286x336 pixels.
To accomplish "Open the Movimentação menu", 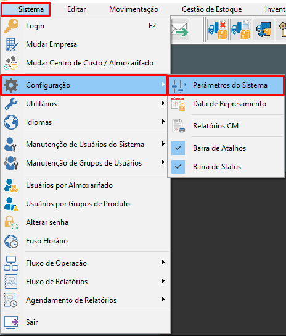I will point(134,9).
